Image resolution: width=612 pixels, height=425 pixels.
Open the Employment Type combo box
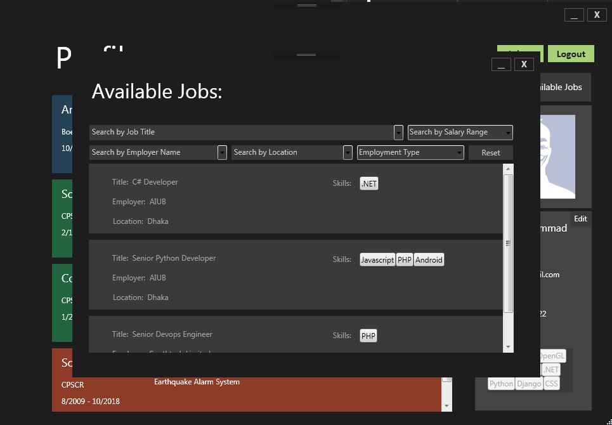click(x=410, y=153)
